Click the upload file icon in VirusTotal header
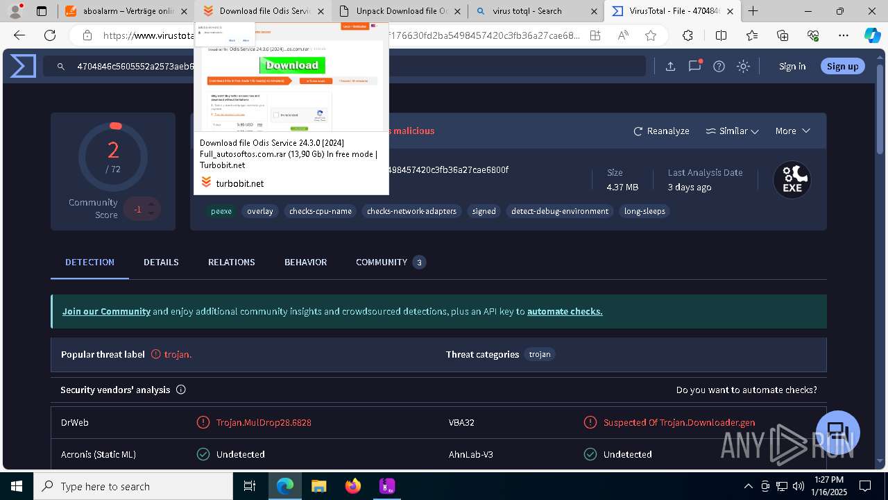This screenshot has width=888, height=500. tap(670, 67)
